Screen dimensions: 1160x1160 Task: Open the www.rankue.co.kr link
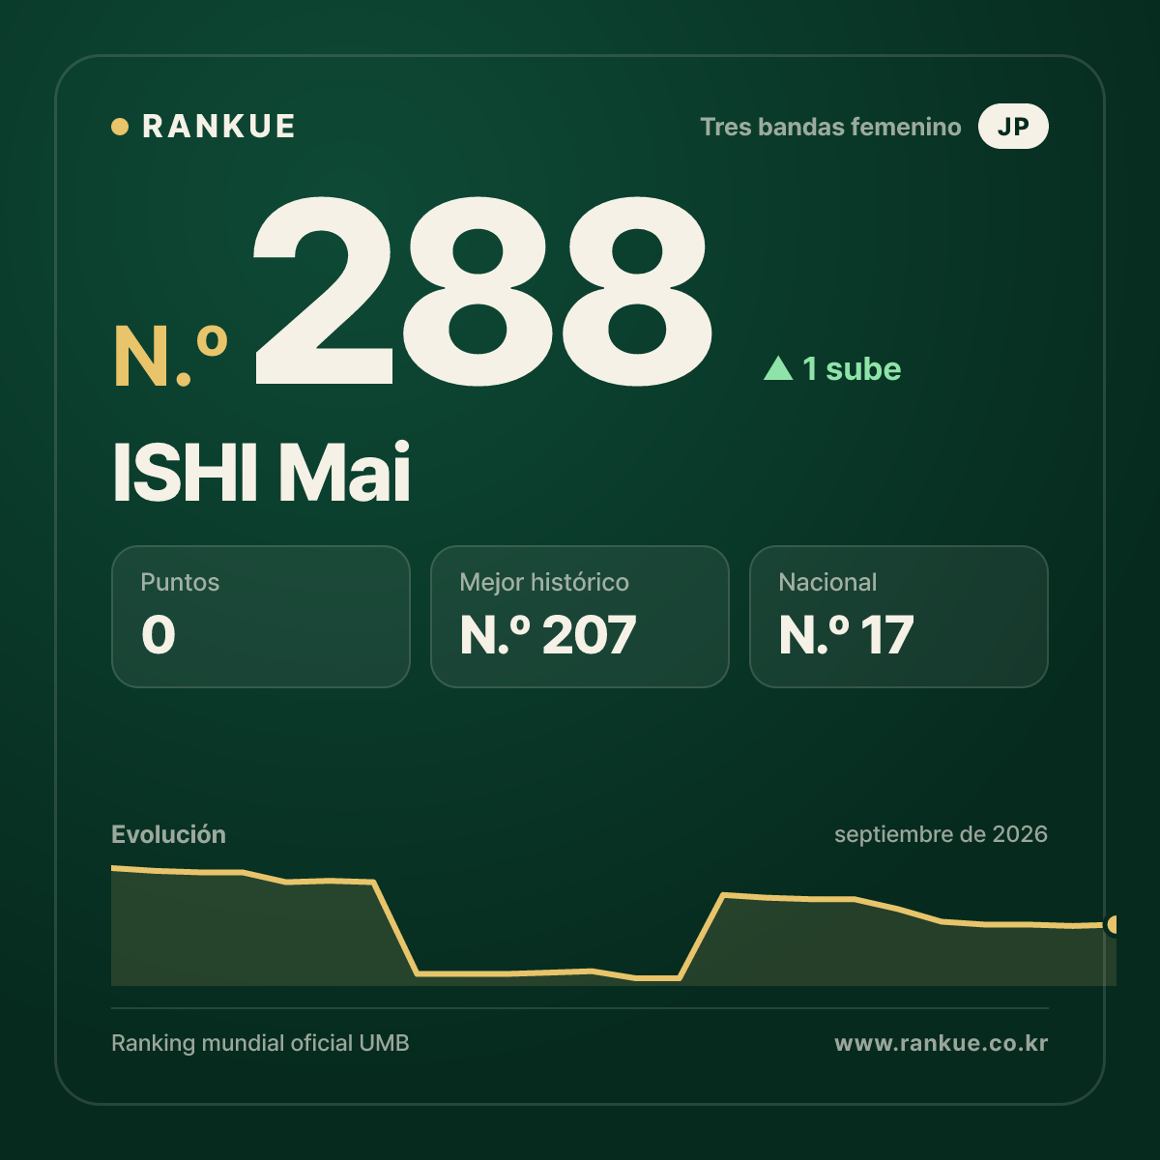point(941,1043)
